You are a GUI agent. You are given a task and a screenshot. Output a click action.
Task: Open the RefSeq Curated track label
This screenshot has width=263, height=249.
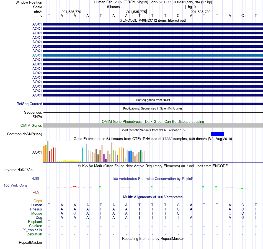pyautogui.click(x=29, y=104)
